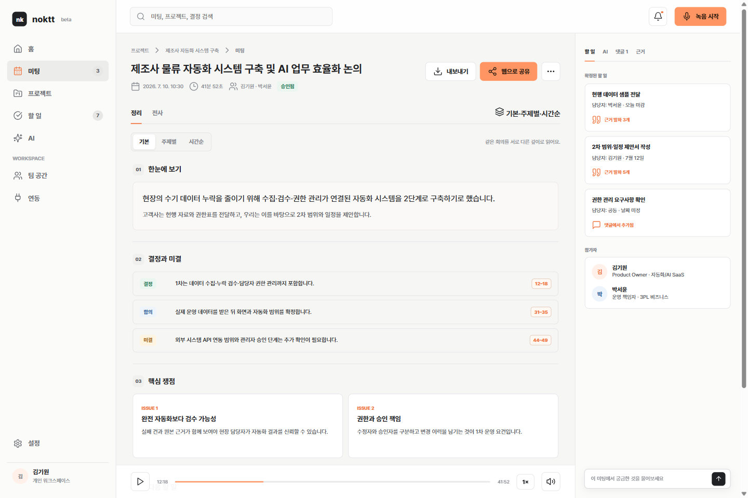Open the notifications bell
The height and width of the screenshot is (498, 748).
click(658, 17)
